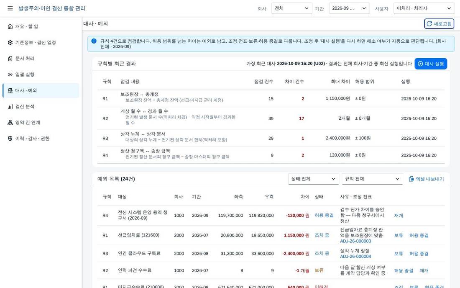The image size is (460, 288).
Task: Click the home icon beside 개요 · 할 일
Action: pos(10,26)
